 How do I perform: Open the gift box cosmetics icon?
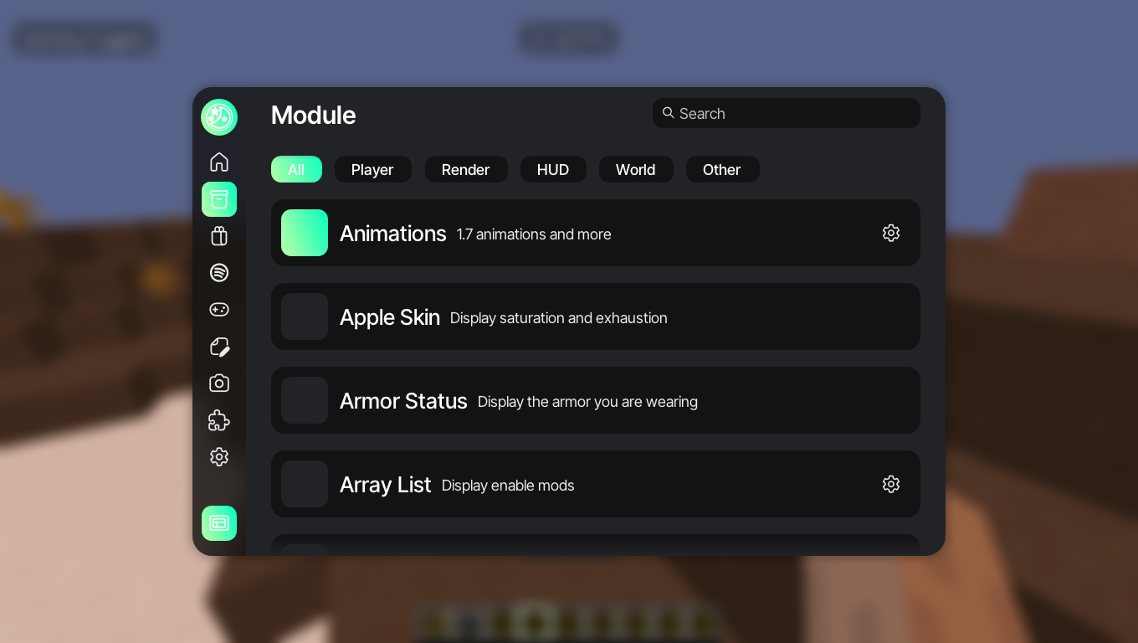click(x=219, y=236)
